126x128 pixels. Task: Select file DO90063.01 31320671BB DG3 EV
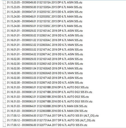click(x=50, y=101)
